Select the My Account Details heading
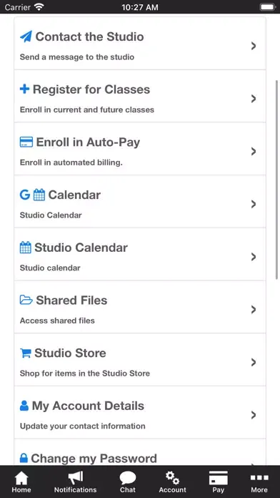Screen dimensions: 280x498 click(88, 406)
